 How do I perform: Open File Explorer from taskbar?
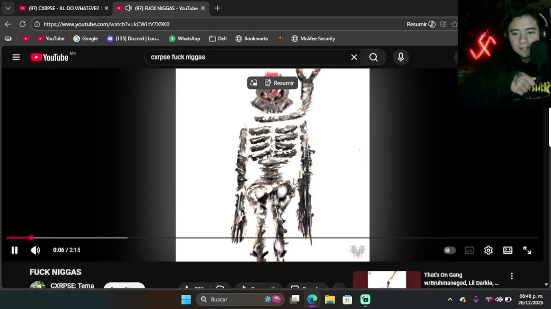click(330, 300)
